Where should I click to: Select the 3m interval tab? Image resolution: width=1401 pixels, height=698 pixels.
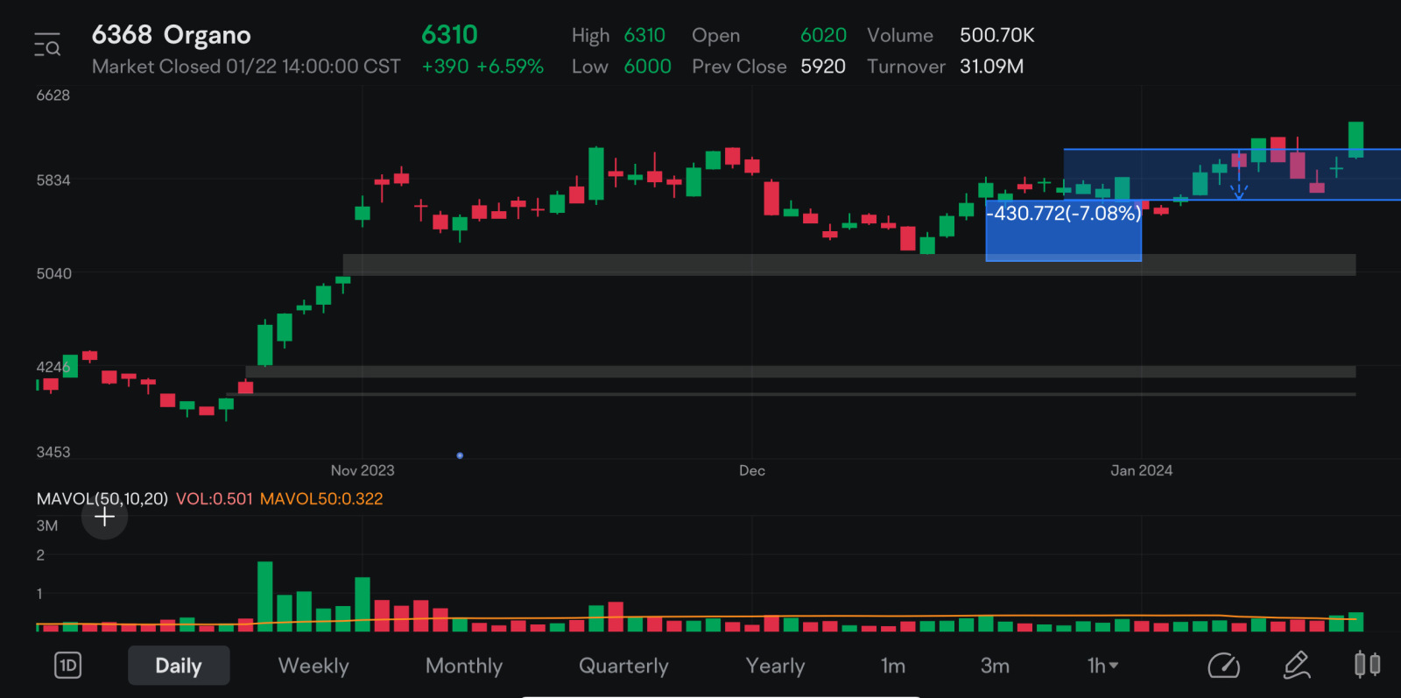[995, 666]
